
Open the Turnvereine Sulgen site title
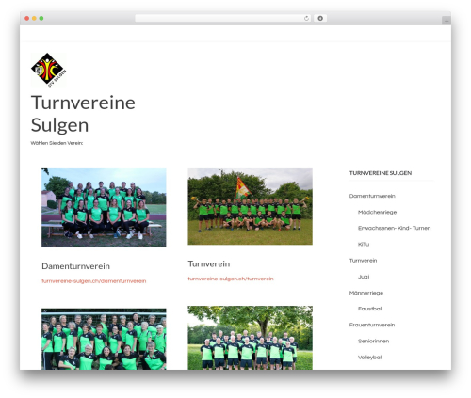pos(83,114)
